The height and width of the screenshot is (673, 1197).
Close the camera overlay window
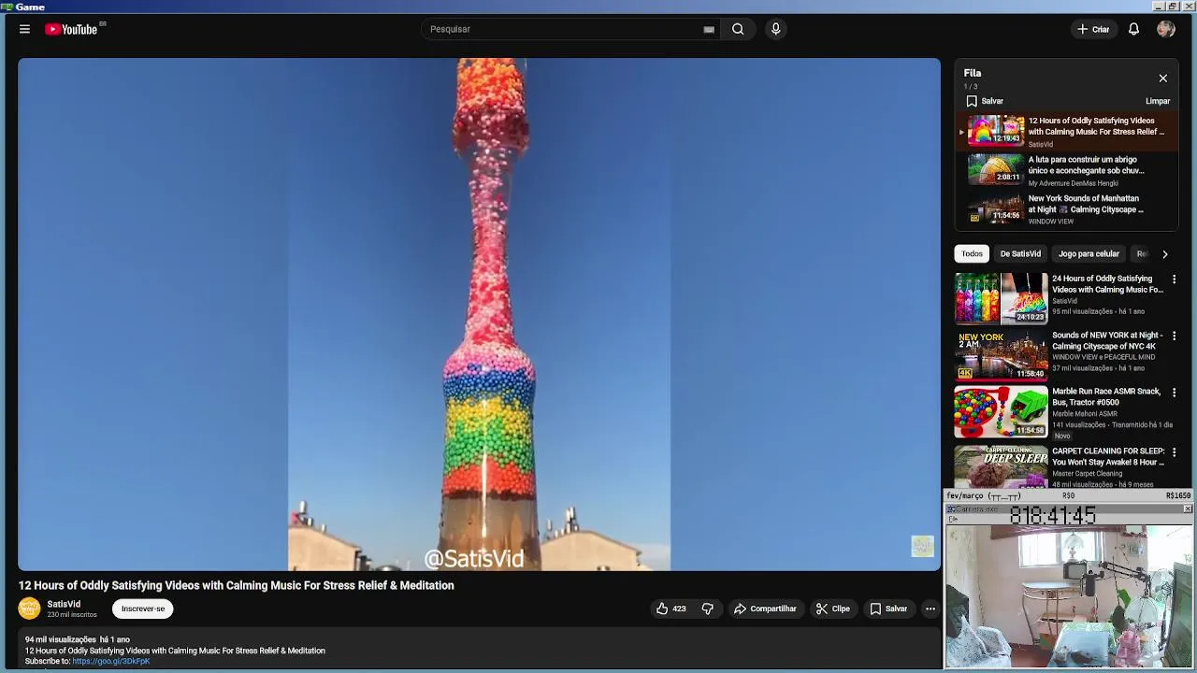point(1188,508)
